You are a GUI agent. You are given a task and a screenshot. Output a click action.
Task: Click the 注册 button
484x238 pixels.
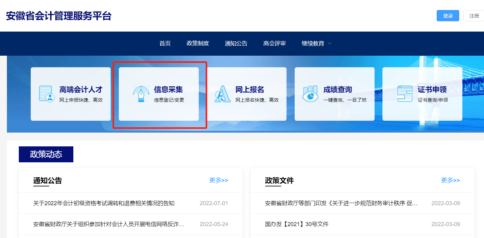474,16
